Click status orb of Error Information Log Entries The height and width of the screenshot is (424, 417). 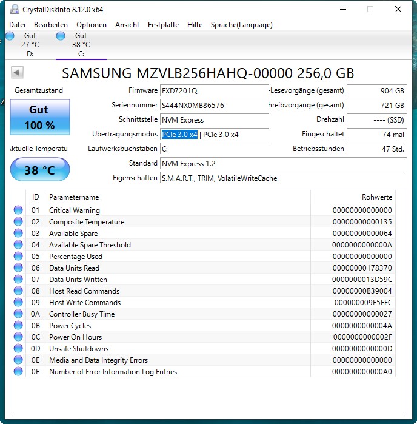click(x=18, y=371)
